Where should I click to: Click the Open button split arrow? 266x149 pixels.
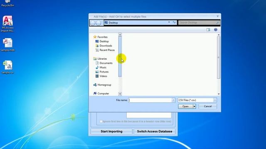(194, 106)
